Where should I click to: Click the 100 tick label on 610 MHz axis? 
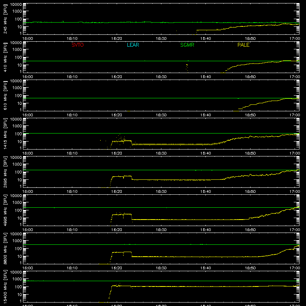18,96
